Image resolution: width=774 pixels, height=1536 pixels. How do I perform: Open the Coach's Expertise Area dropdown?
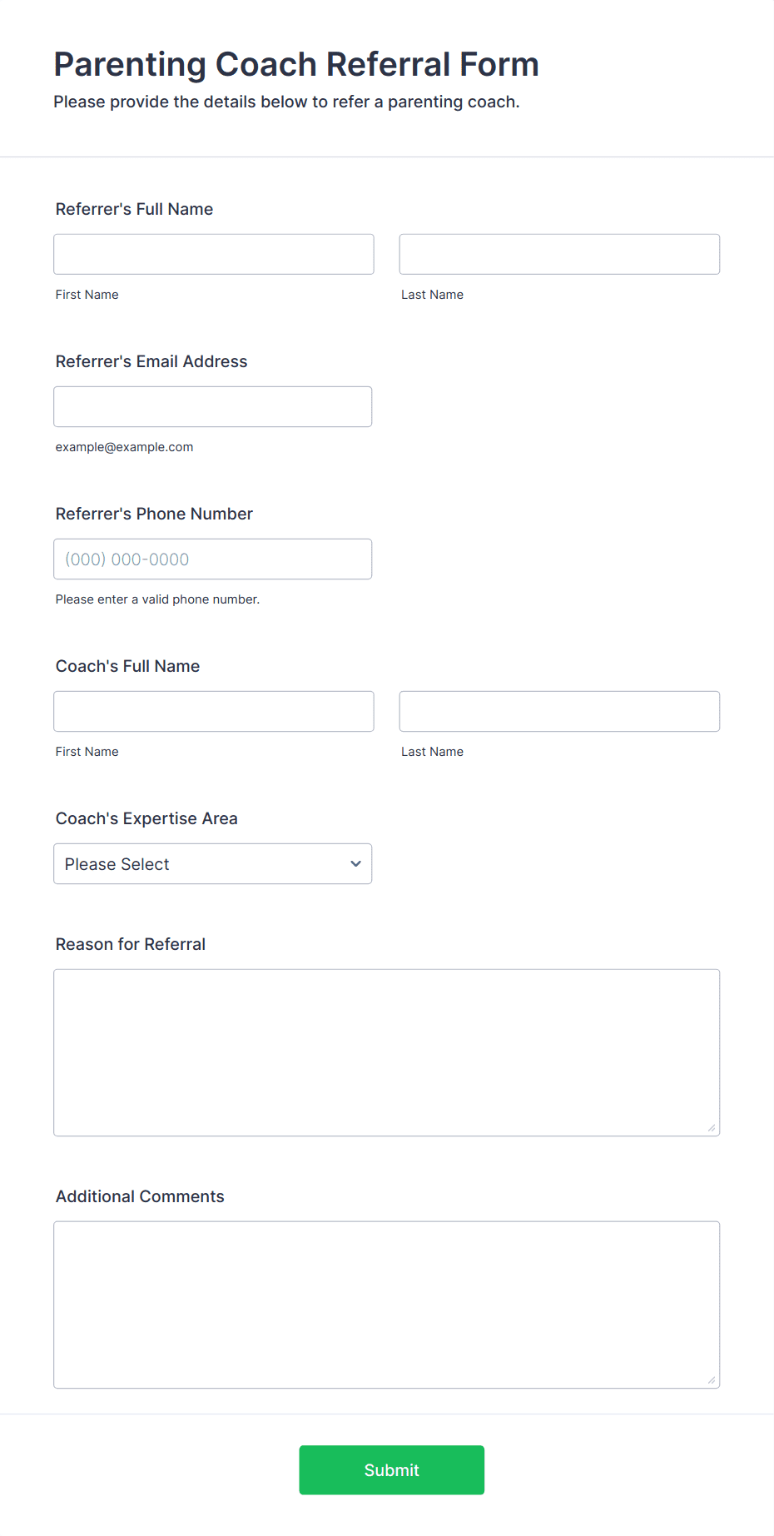tap(213, 863)
